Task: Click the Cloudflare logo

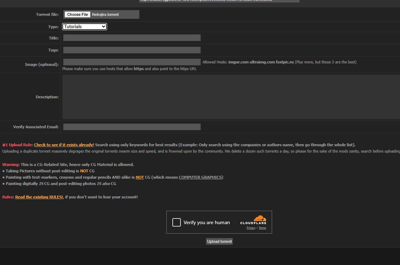Action: [x=253, y=220]
